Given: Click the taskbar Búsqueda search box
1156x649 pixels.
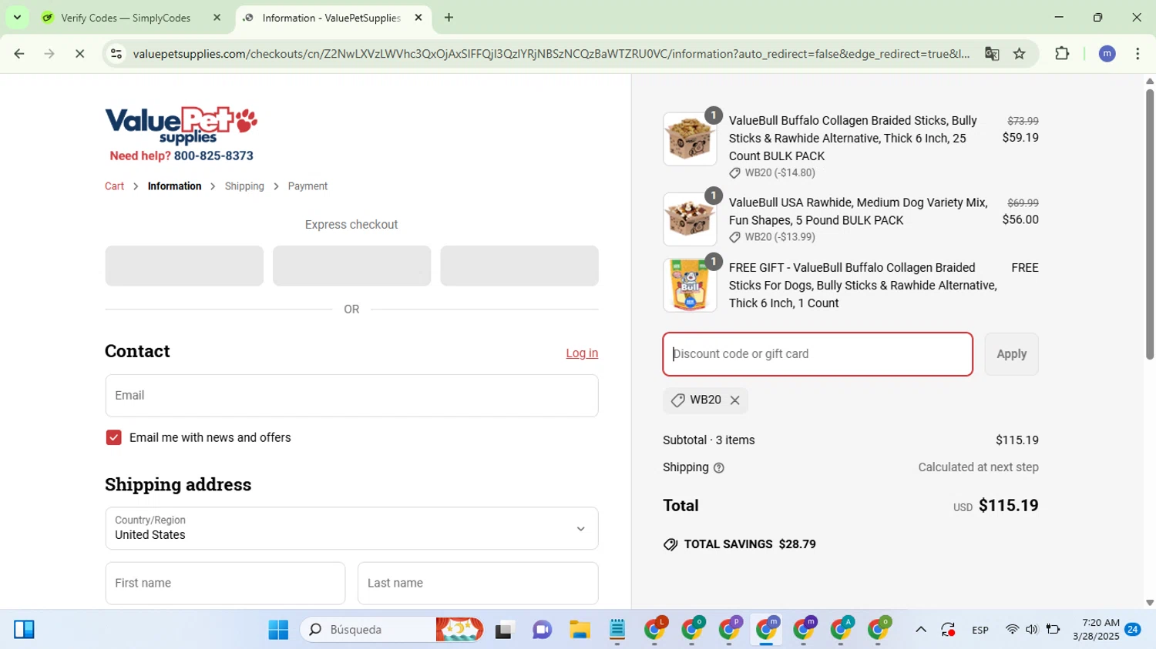Looking at the screenshot, I should pyautogui.click(x=391, y=630).
